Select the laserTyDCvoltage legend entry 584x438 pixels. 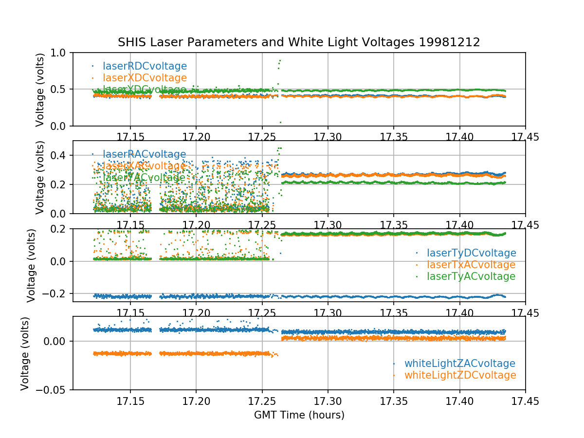point(471,253)
